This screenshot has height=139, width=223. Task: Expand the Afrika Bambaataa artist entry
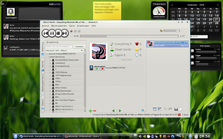coord(50,91)
